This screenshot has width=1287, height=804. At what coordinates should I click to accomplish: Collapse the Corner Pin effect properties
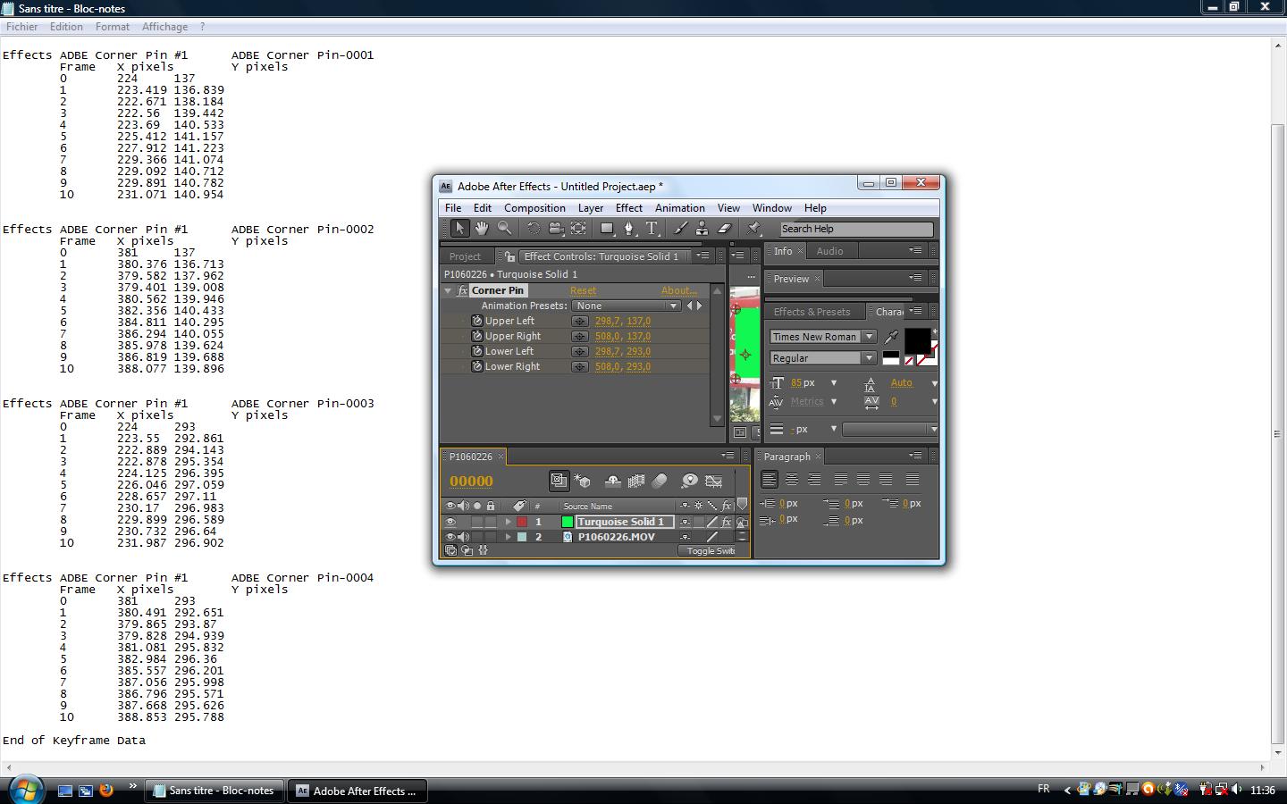click(x=449, y=291)
